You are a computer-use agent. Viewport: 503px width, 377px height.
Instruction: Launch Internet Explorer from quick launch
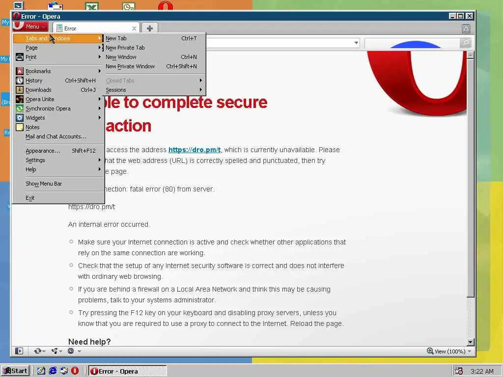point(53,371)
